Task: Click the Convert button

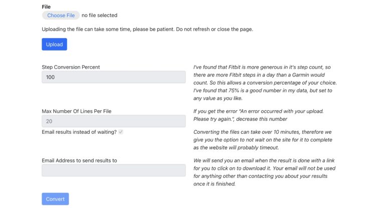Action: pyautogui.click(x=55, y=199)
